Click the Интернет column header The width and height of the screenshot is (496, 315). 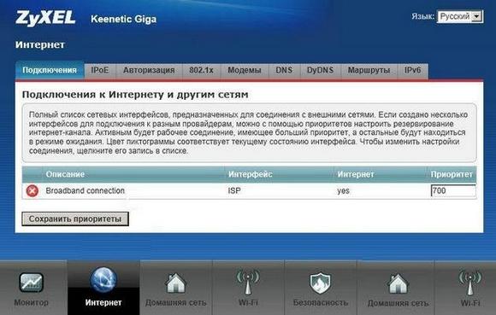tap(356, 174)
